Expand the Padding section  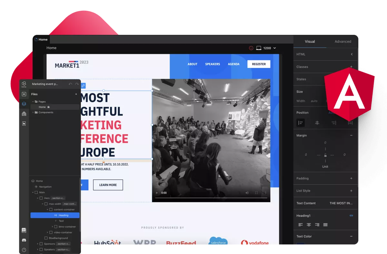[351, 178]
